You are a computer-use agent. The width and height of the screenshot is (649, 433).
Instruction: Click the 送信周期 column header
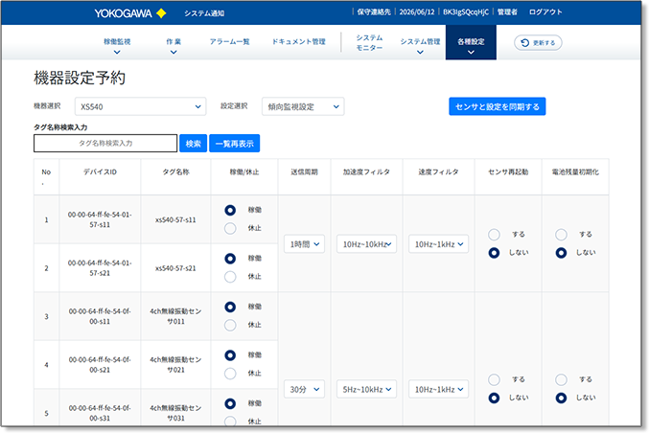point(304,172)
